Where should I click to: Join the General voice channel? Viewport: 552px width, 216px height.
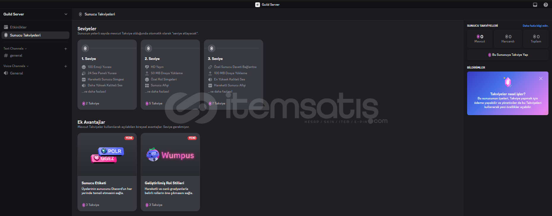tap(36, 73)
